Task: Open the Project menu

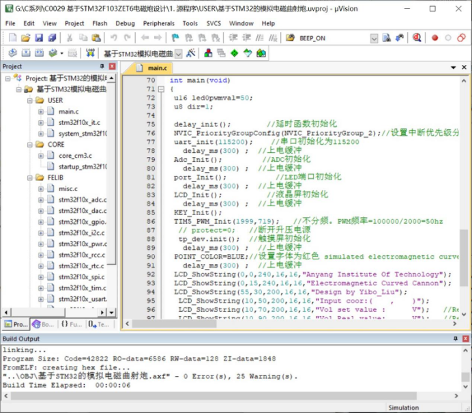Action: (x=74, y=23)
